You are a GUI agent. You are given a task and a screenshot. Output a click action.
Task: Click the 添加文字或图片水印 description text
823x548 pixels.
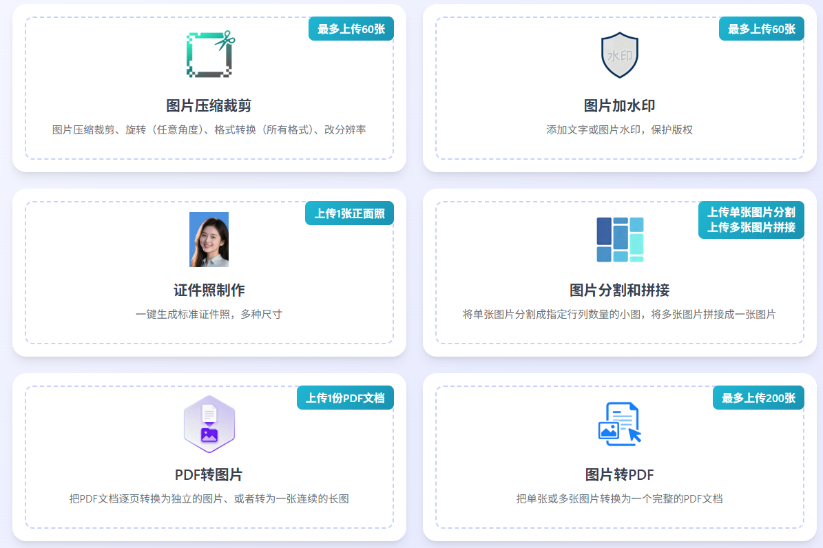pos(619,130)
